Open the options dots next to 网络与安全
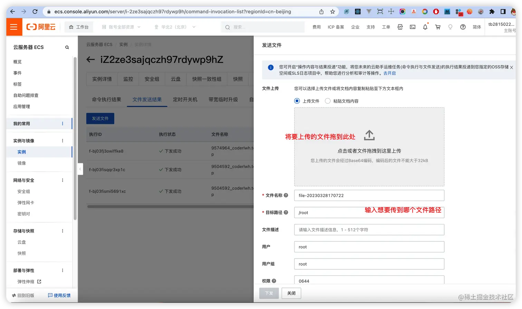Viewport: 522px width, 309px height. (x=62, y=180)
